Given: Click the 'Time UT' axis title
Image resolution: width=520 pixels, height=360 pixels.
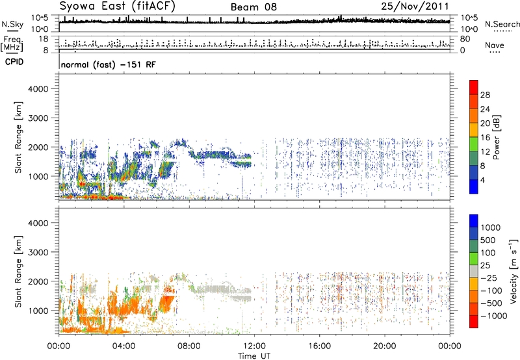Looking at the screenshot, I should 254,356.
